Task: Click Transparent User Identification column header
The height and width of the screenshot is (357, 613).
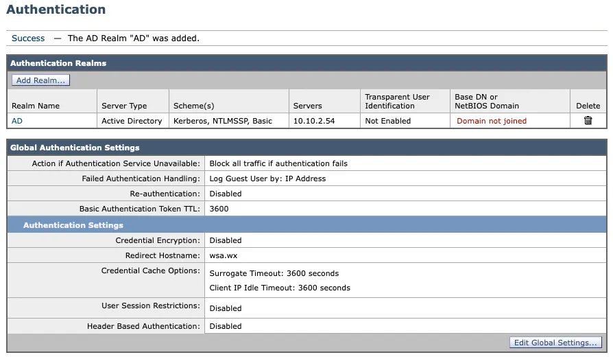Action: click(x=397, y=102)
